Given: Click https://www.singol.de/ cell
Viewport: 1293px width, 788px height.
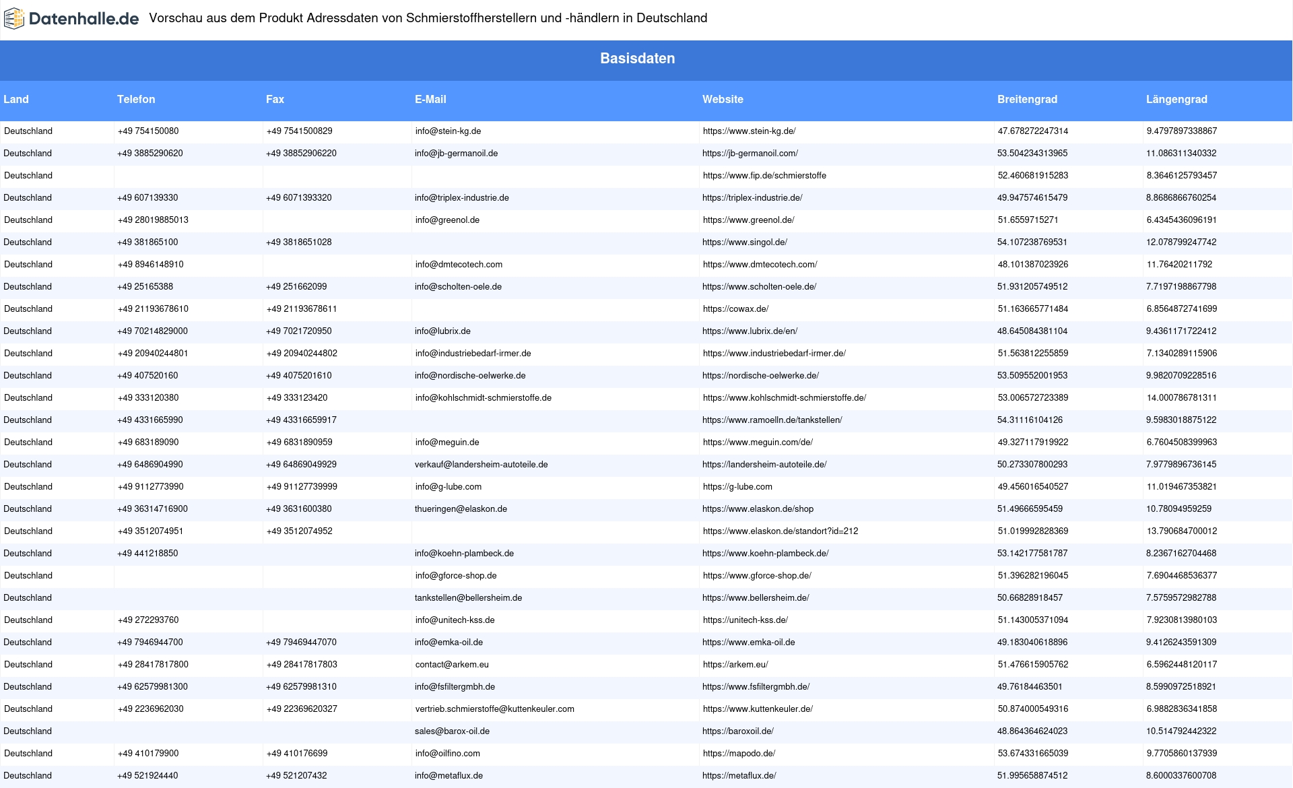Looking at the screenshot, I should tap(847, 242).
